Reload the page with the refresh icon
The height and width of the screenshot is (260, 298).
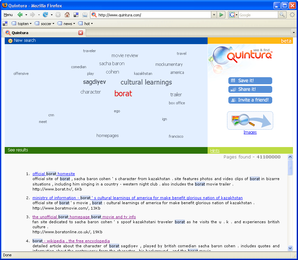(x=46, y=15)
